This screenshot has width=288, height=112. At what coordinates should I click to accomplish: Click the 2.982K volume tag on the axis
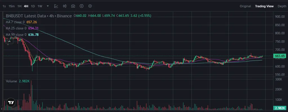[x=280, y=108]
